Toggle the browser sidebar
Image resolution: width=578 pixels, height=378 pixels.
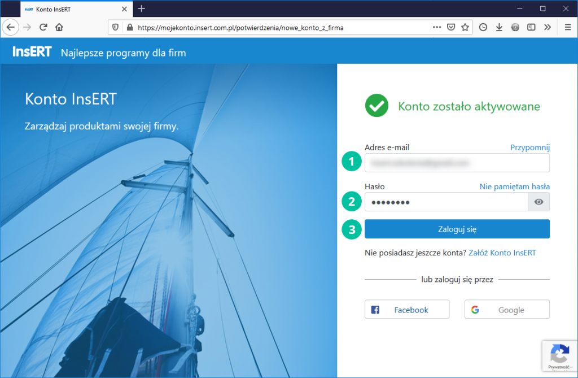point(531,27)
